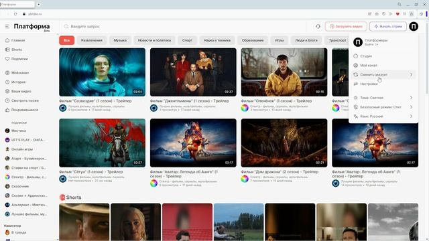429x241 pixels.
Task: Open the Фильм "Созвездие" trailer title link
Action: pyautogui.click(x=95, y=101)
